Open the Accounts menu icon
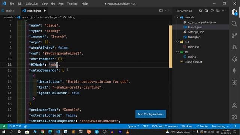This screenshot has height=135, width=240. (x=234, y=106)
